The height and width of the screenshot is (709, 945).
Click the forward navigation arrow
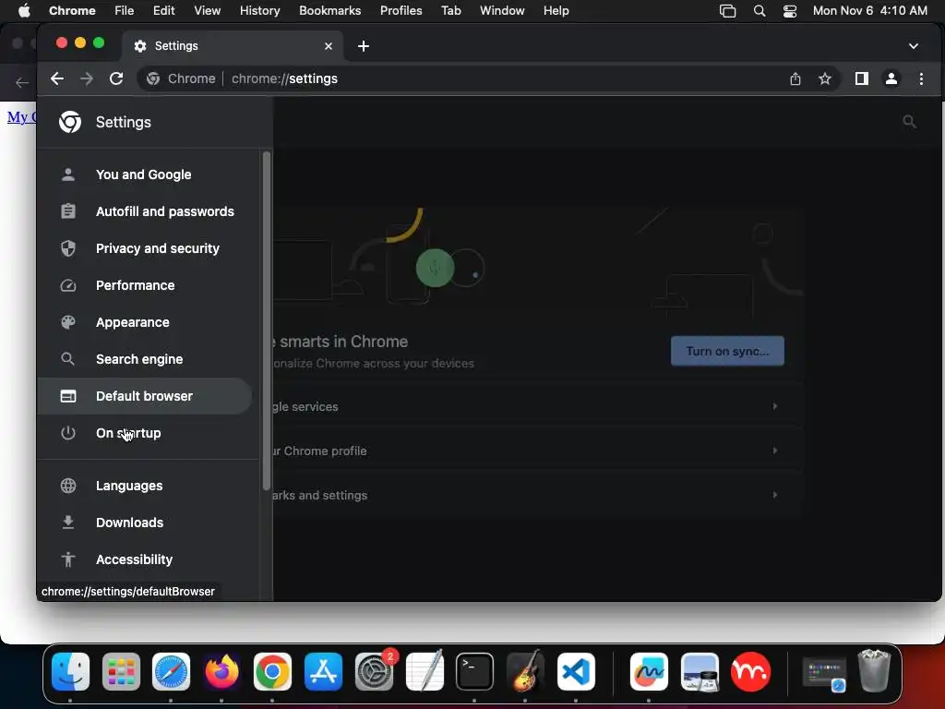[x=87, y=78]
